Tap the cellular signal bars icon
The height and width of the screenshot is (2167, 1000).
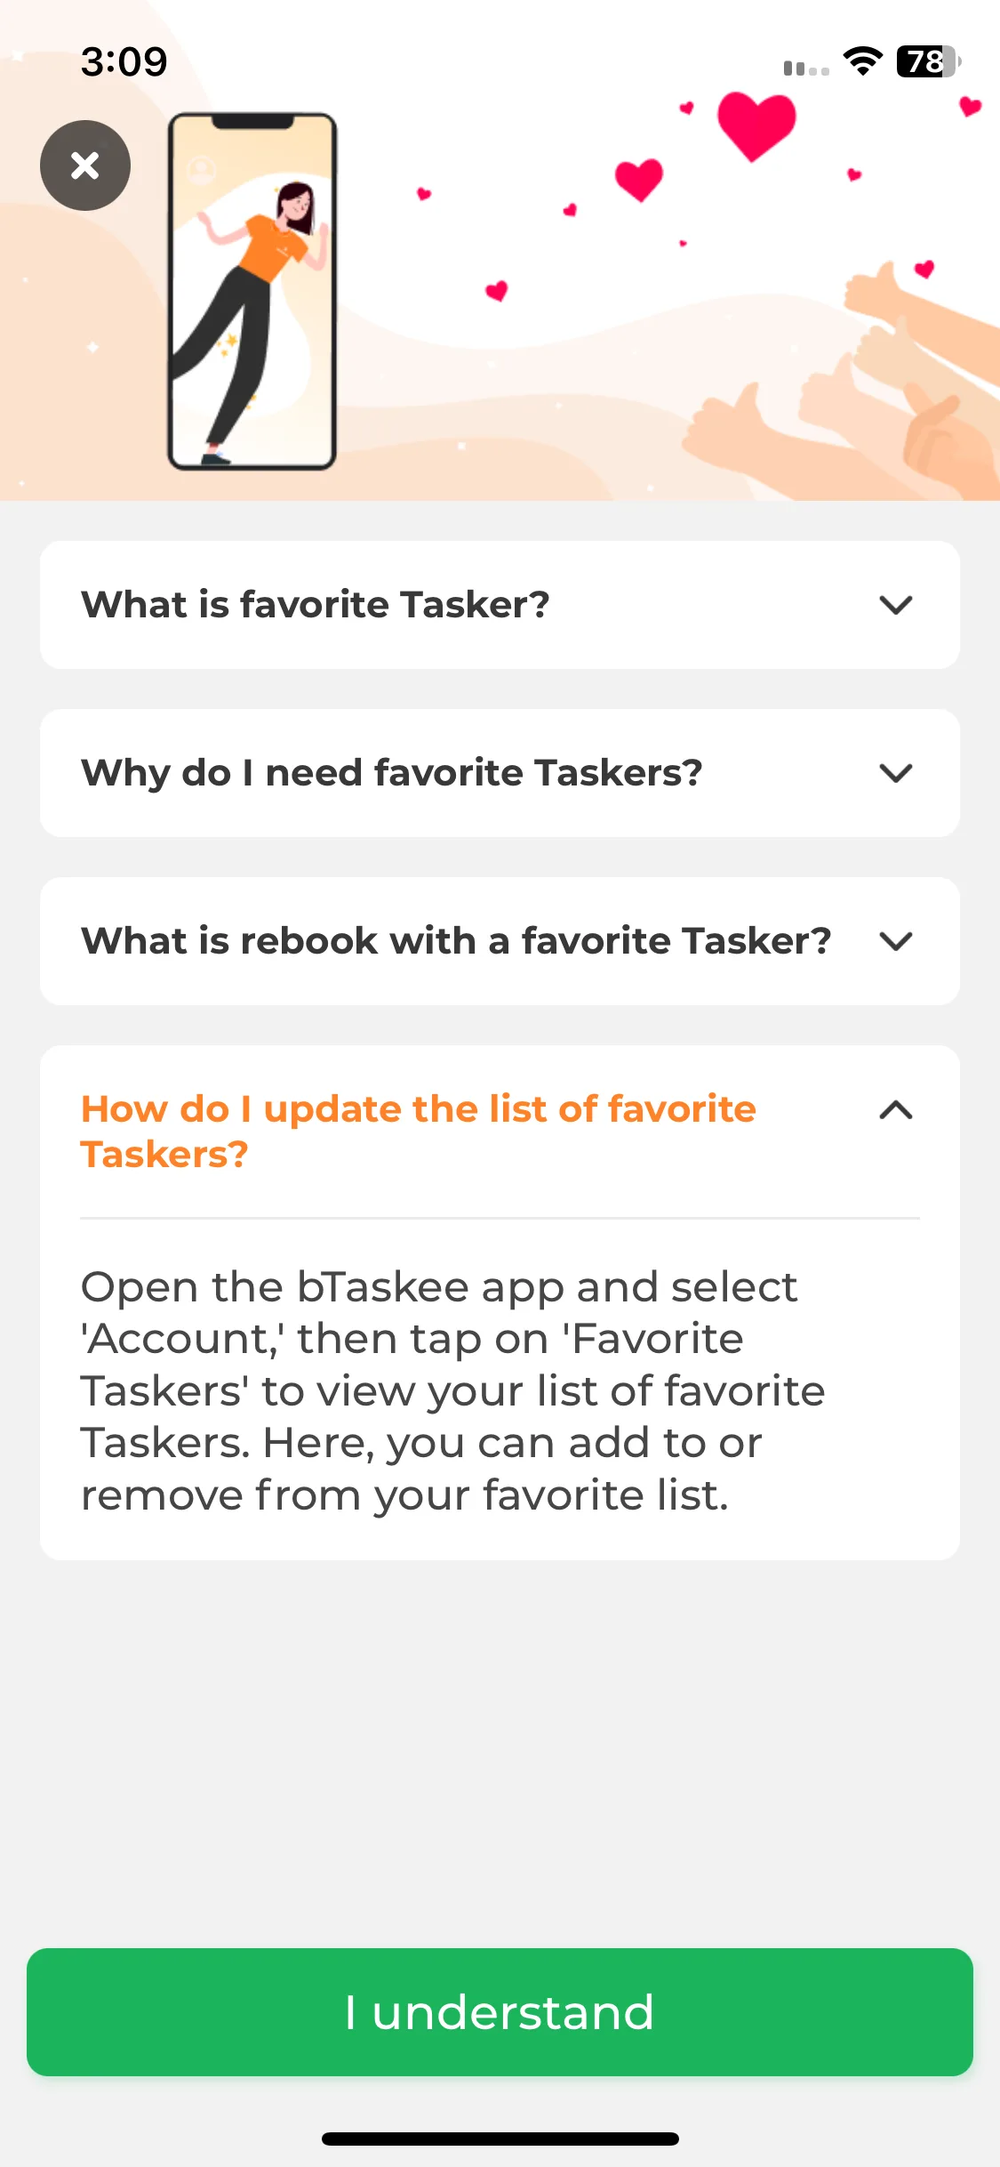pos(806,68)
